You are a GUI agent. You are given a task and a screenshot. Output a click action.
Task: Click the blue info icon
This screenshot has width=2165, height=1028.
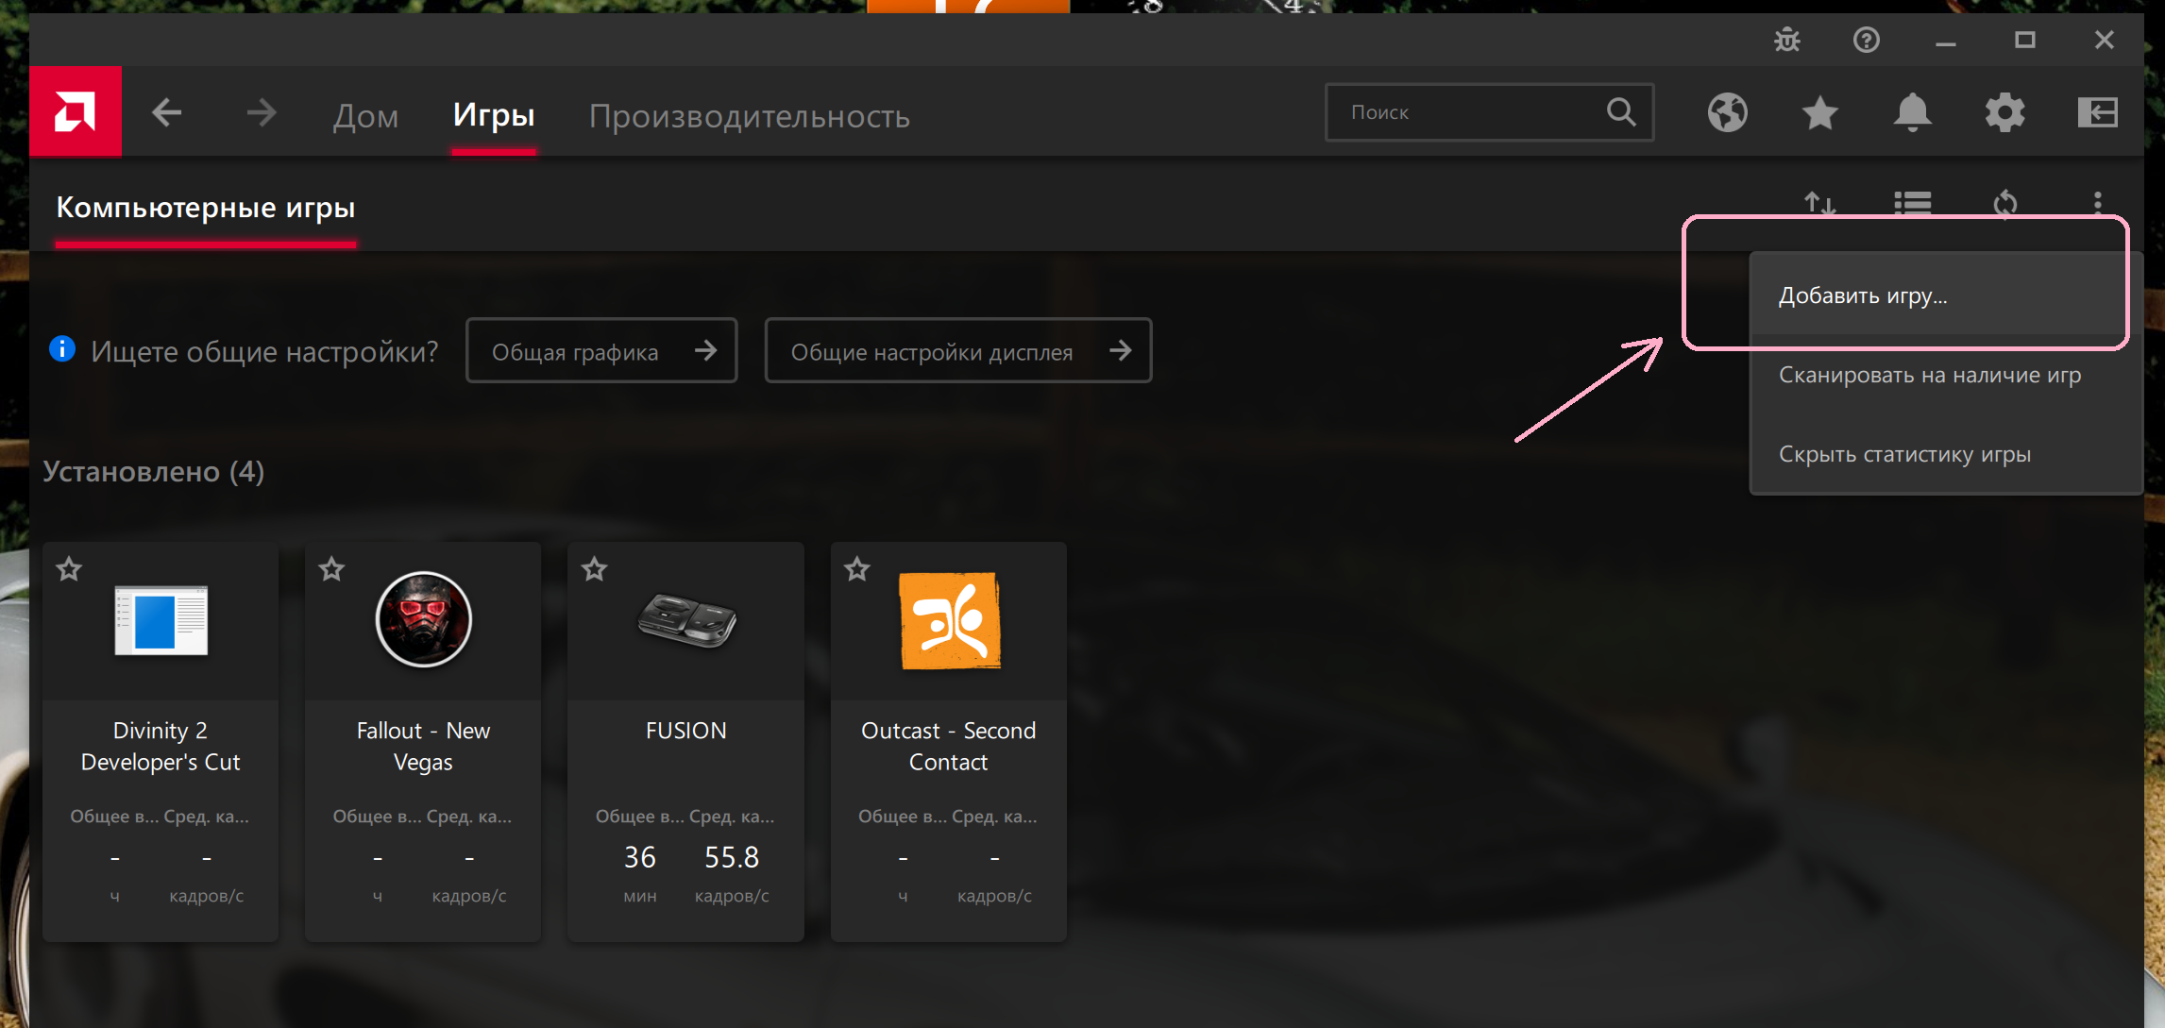[x=62, y=349]
